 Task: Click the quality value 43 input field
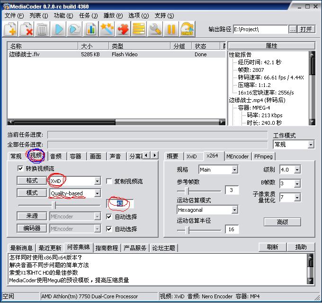click(x=120, y=204)
